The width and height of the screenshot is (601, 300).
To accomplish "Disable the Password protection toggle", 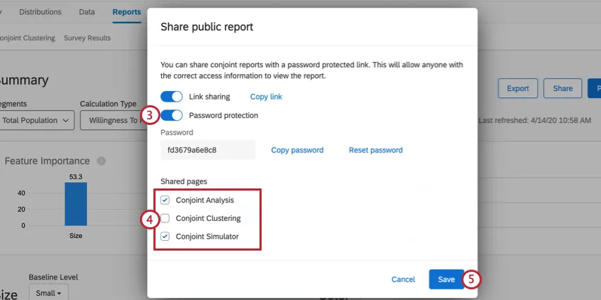I will pos(172,115).
